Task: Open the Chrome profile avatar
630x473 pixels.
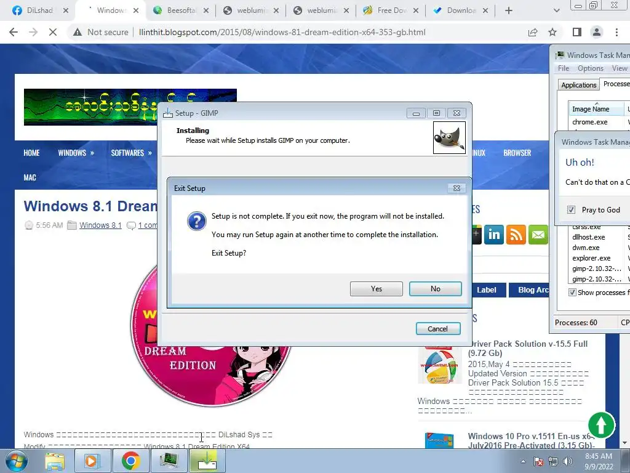Action: point(597,32)
